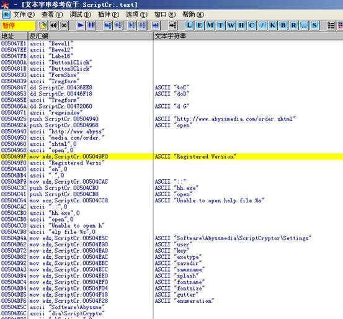Show References window (R button)
Viewport: 343px width, 319px height.
(x=293, y=25)
